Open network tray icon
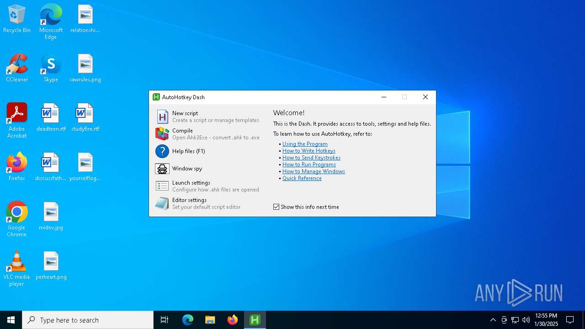585x329 pixels. 515,320
